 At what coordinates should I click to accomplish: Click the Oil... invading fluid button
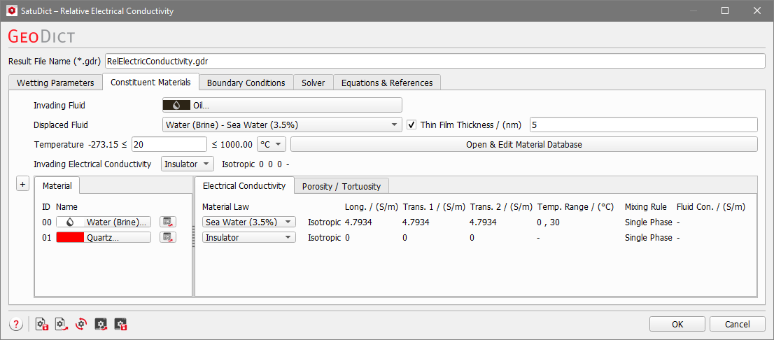coord(282,105)
